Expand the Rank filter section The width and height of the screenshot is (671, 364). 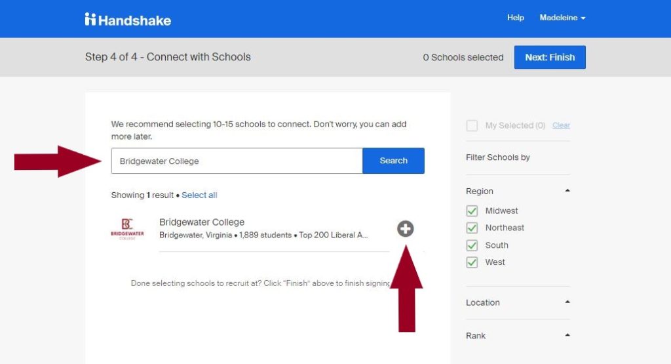567,335
